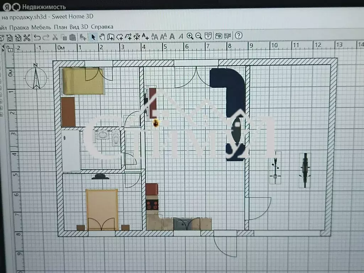Screen dimensions: 364x273
Task: Click the cut scissors icon
Action: point(55,37)
